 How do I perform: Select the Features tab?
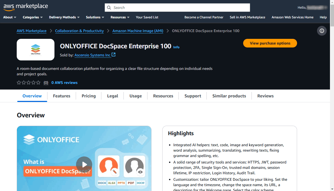click(61, 96)
